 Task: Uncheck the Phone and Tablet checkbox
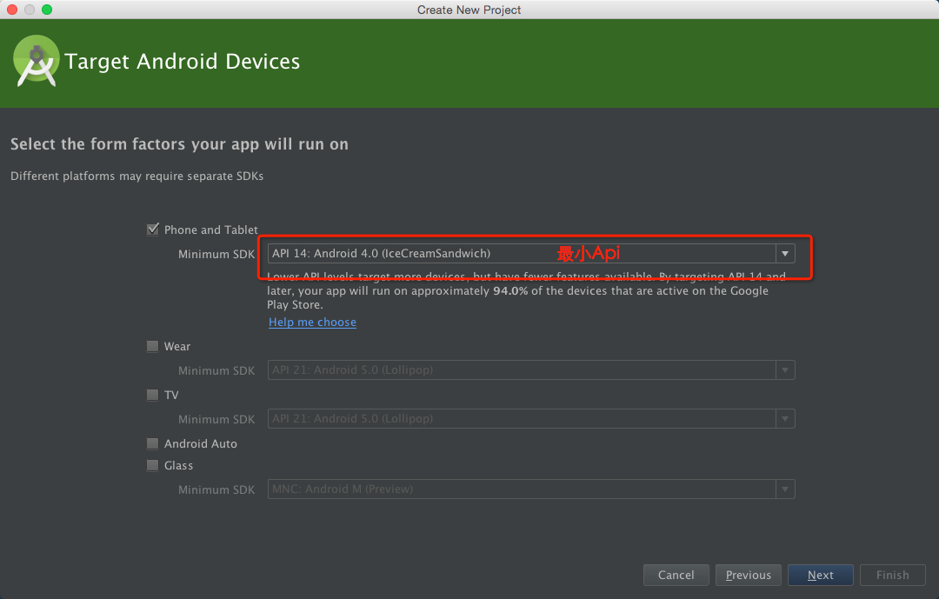153,230
